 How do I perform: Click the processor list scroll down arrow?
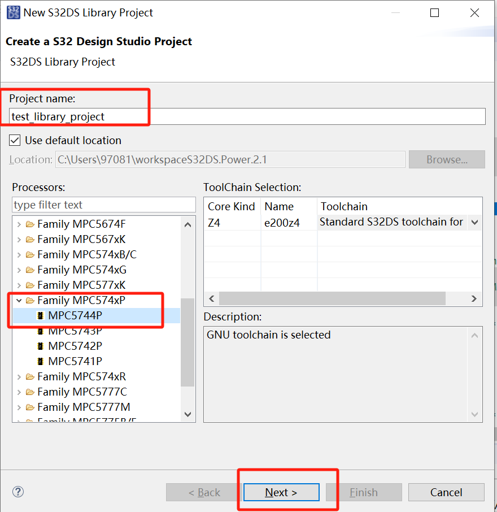[188, 414]
